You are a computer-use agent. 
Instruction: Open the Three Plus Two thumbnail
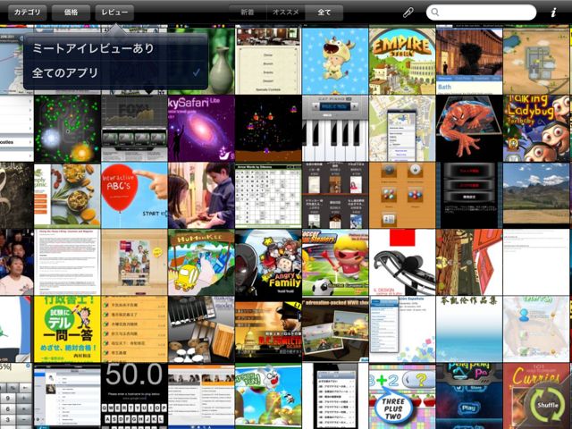pyautogui.click(x=402, y=396)
